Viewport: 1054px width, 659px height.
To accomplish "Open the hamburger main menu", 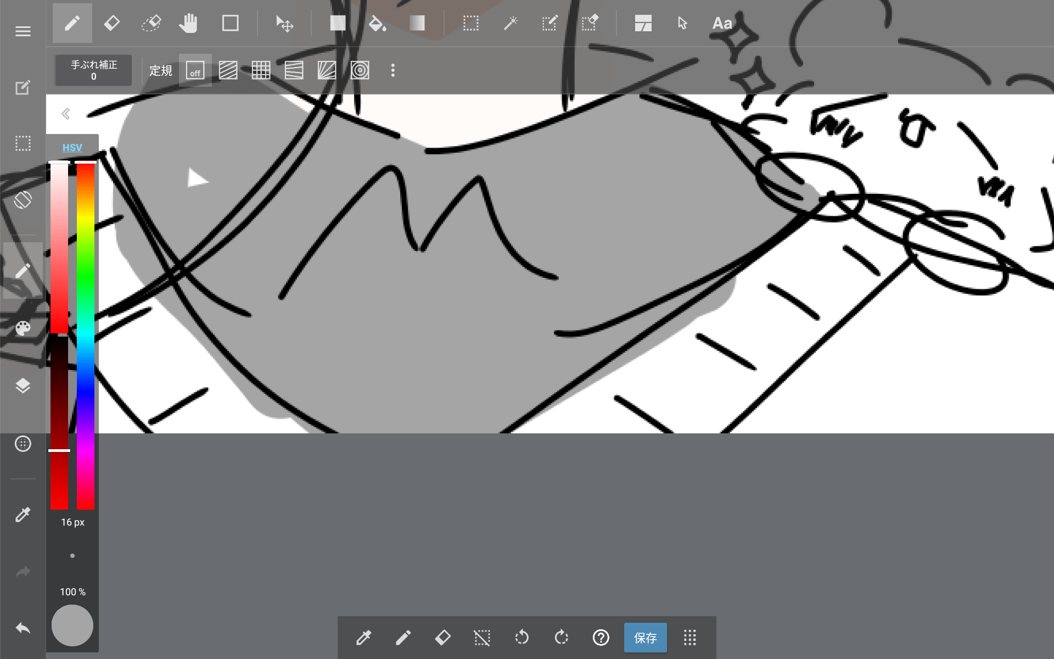I will click(x=23, y=31).
